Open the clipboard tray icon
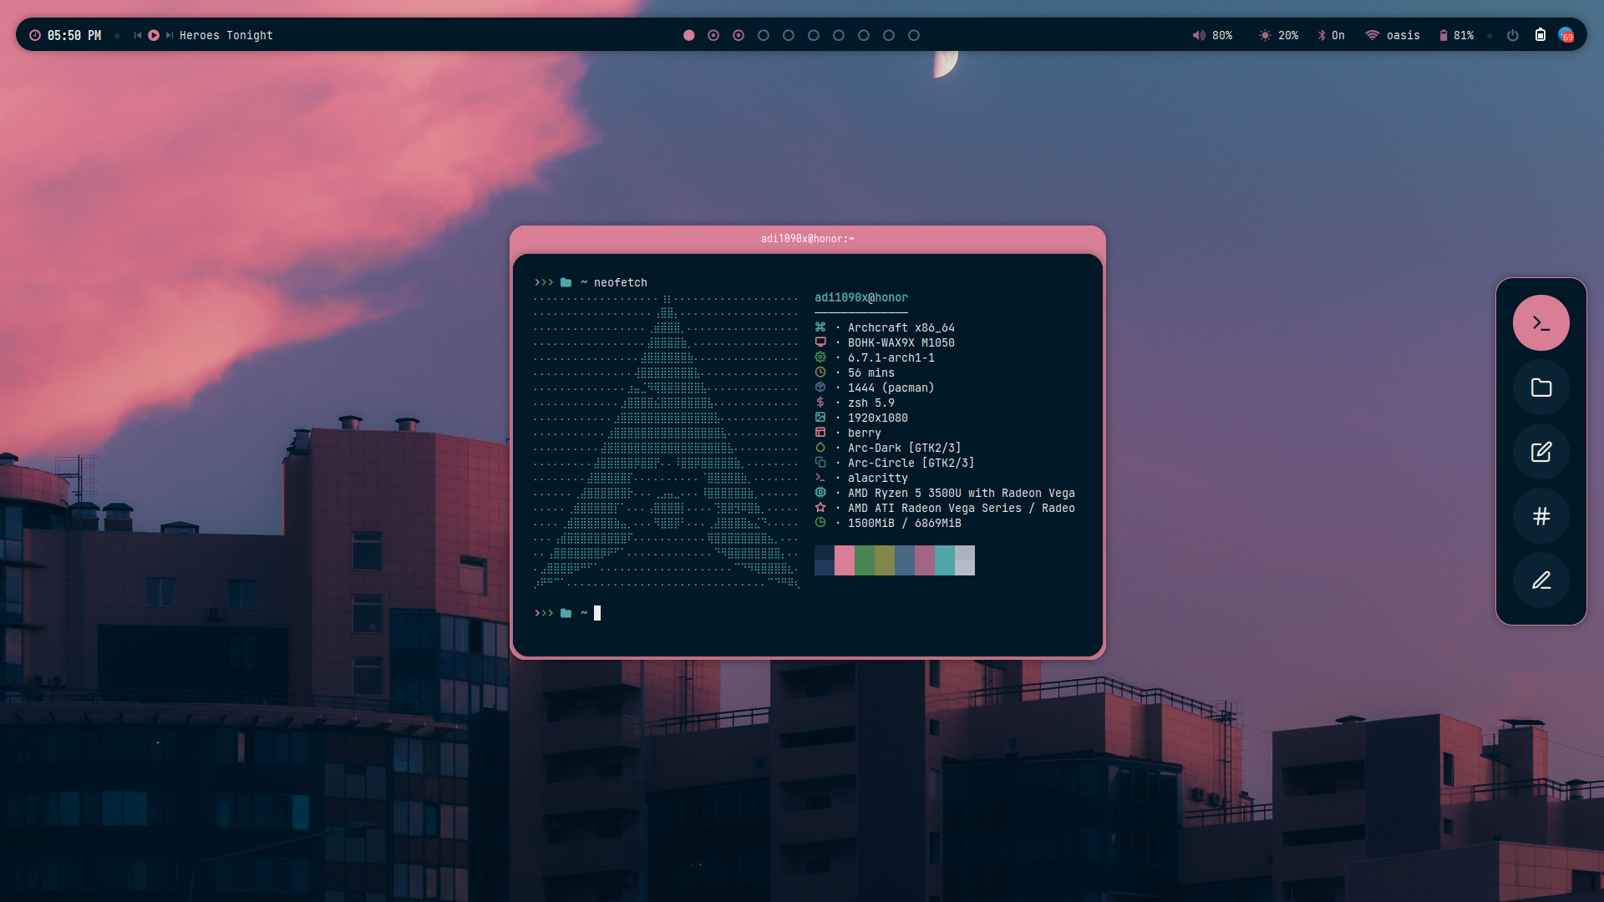This screenshot has height=902, width=1604. pyautogui.click(x=1540, y=35)
